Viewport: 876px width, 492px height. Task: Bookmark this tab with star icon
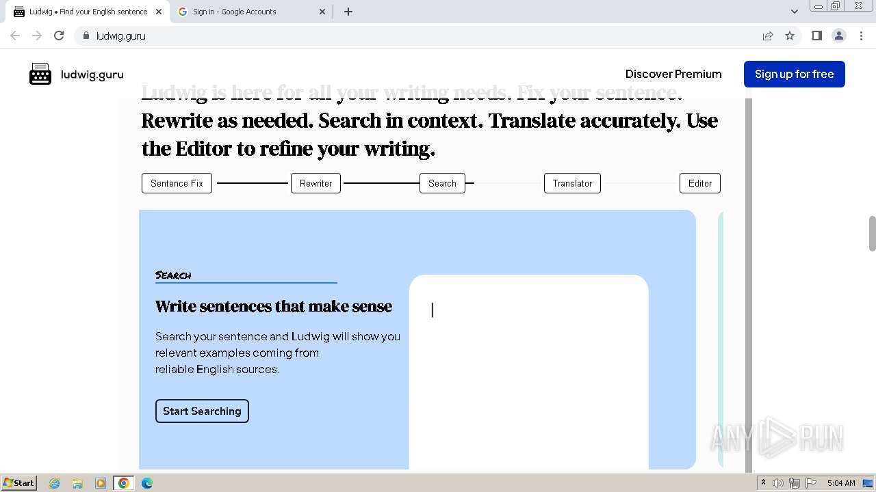pyautogui.click(x=790, y=36)
